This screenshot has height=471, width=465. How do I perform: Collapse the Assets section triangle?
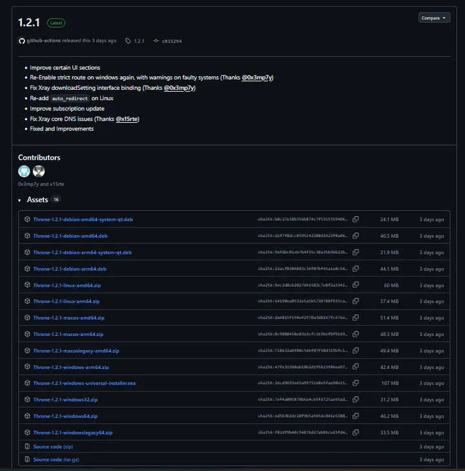(19, 200)
